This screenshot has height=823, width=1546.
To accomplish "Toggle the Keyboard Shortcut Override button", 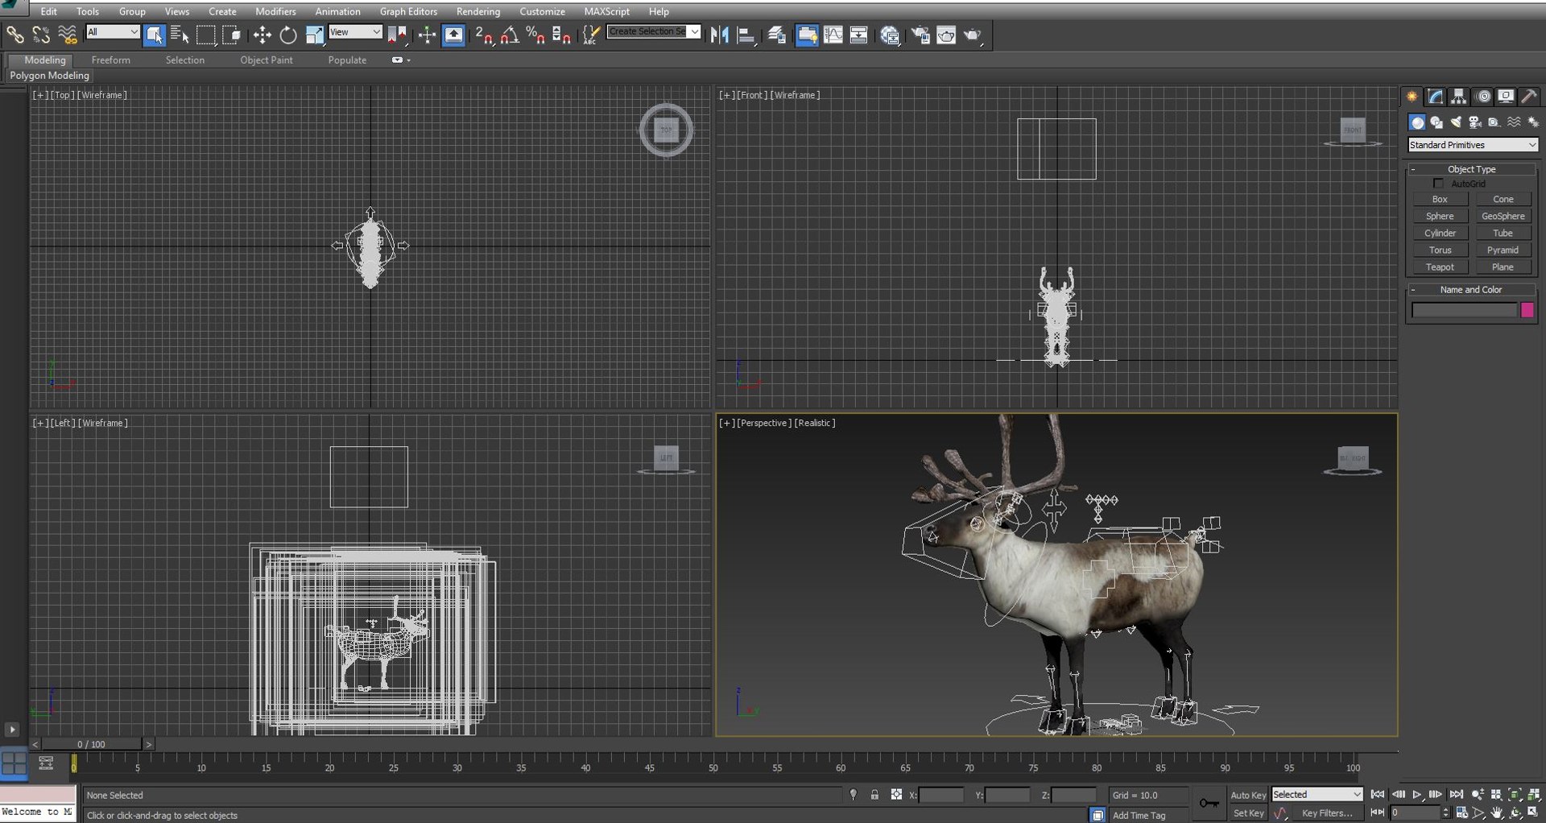I will point(454,35).
